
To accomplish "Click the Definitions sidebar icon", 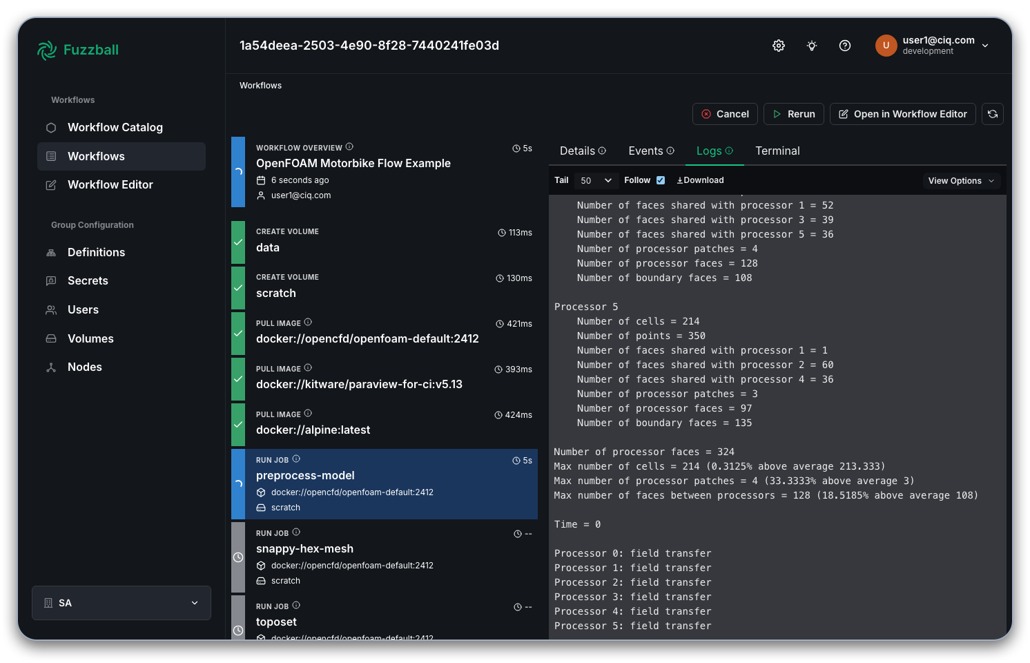I will tap(51, 253).
